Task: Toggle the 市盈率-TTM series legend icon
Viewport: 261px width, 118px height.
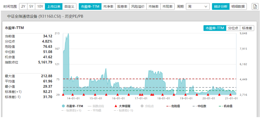Action: 63,106
